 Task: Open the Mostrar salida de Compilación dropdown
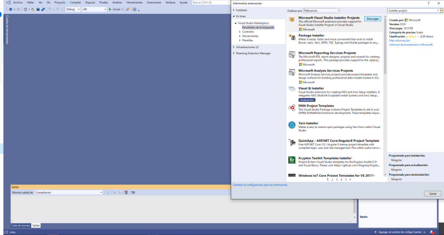pos(69,193)
